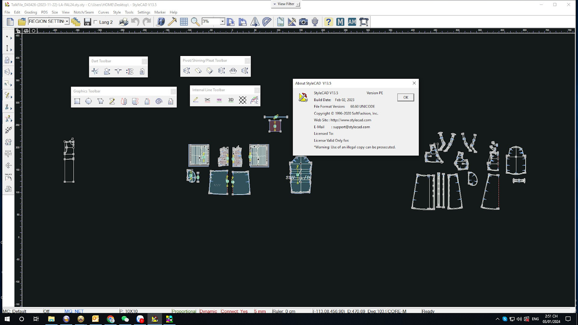This screenshot has width=578, height=325.
Task: Choose the V-shaped dart tool
Action: (118, 71)
